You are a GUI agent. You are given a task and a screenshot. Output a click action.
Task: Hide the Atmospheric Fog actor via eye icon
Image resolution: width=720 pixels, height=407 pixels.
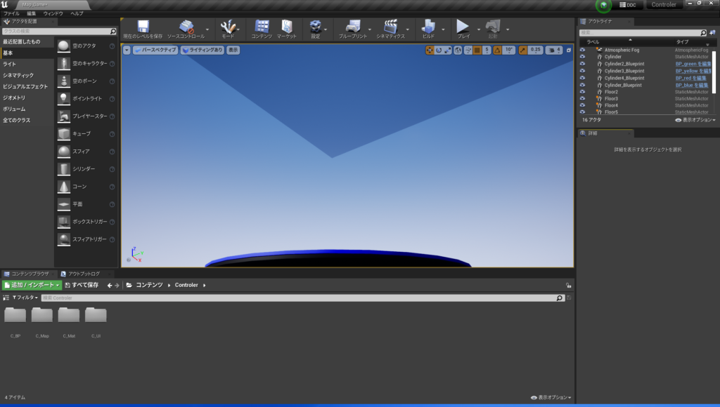point(582,50)
